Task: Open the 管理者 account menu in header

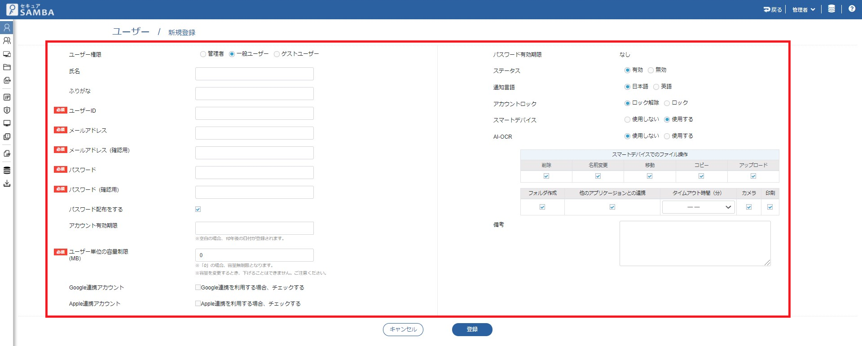Action: (803, 9)
